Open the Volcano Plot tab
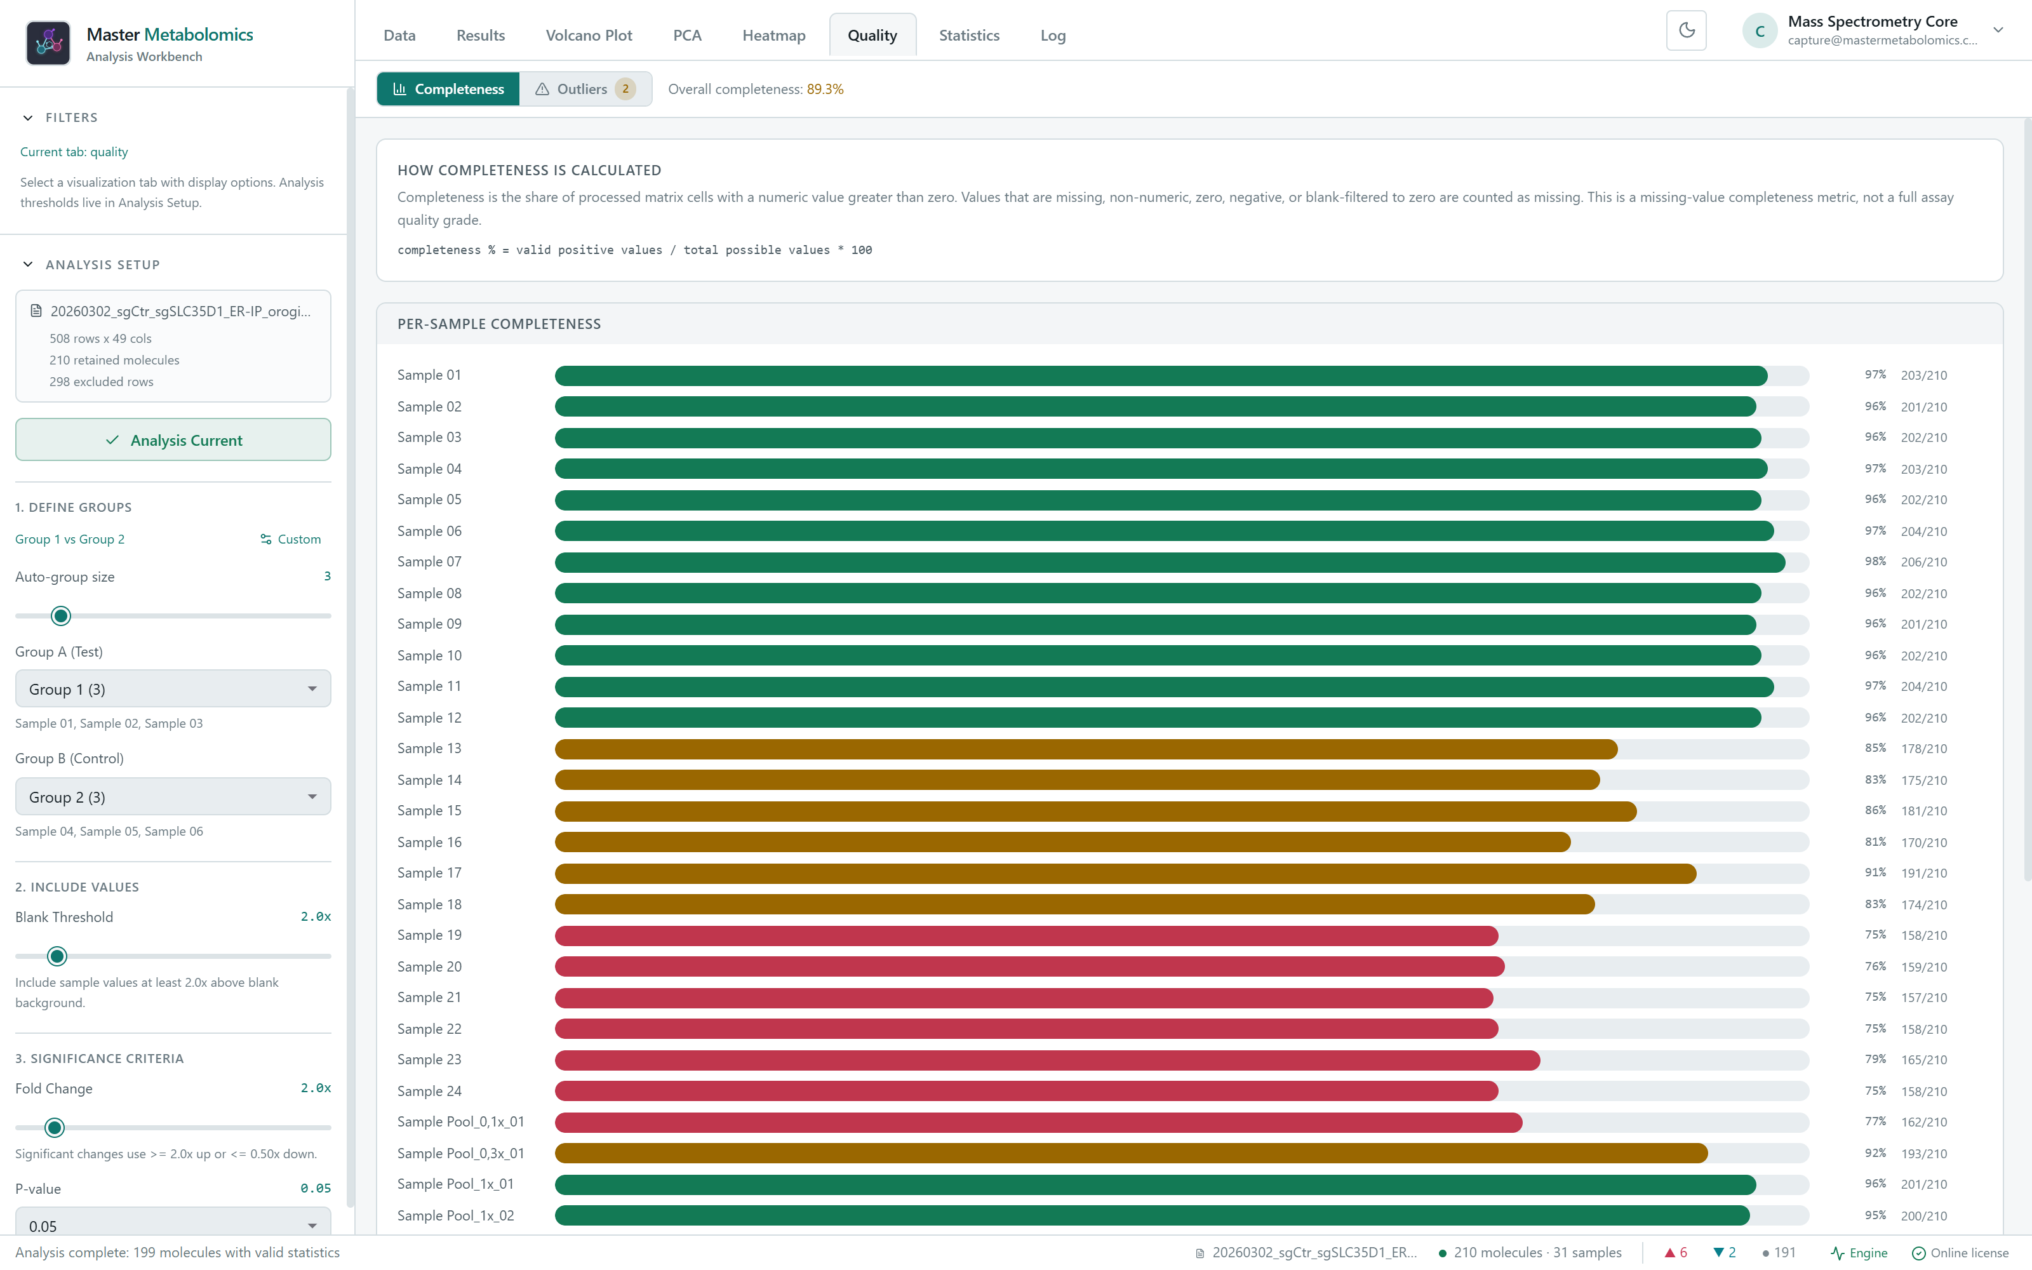Image resolution: width=2032 pixels, height=1270 pixels. (x=589, y=36)
